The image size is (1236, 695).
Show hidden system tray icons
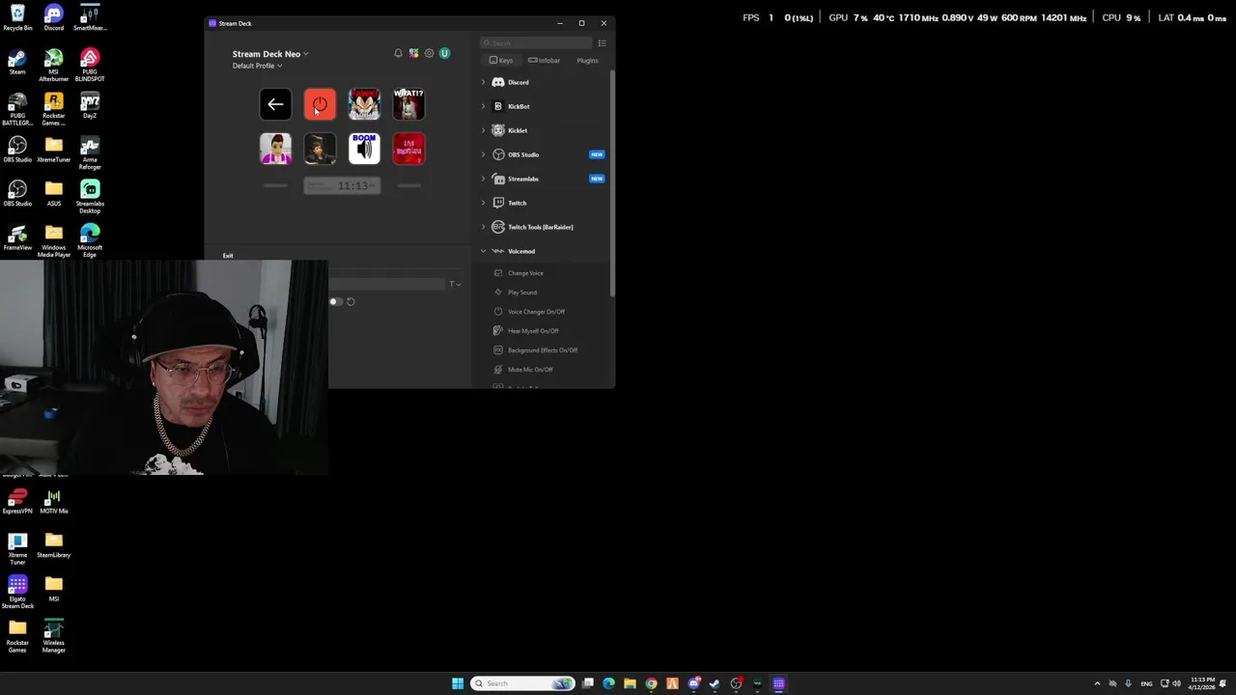(x=1097, y=683)
